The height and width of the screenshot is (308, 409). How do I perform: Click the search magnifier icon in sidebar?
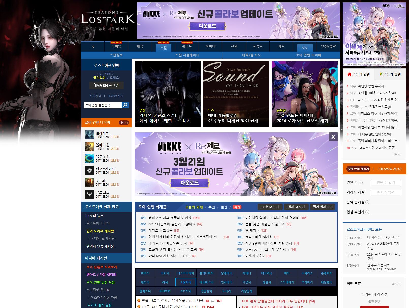125,105
